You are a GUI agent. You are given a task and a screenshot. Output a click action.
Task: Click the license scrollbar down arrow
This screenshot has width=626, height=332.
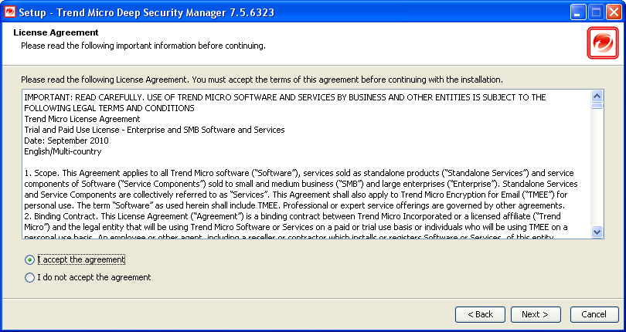click(597, 231)
